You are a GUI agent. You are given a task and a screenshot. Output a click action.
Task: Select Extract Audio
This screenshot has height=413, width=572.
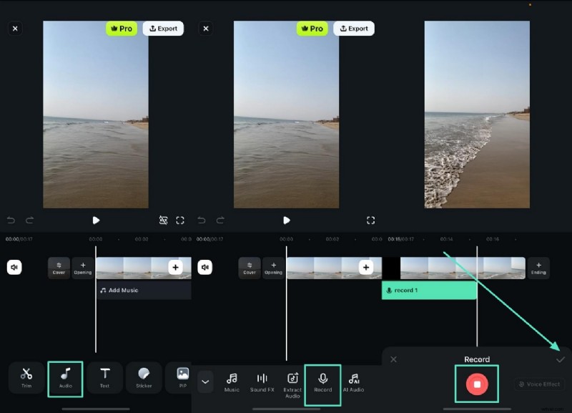(292, 379)
